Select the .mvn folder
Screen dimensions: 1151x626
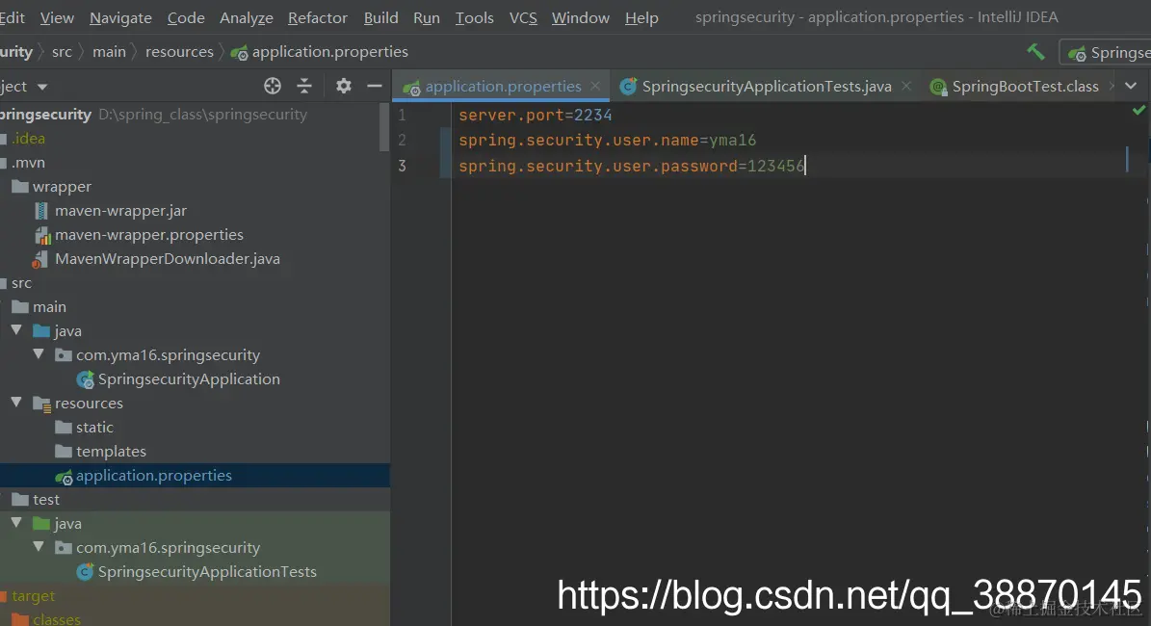click(x=28, y=162)
